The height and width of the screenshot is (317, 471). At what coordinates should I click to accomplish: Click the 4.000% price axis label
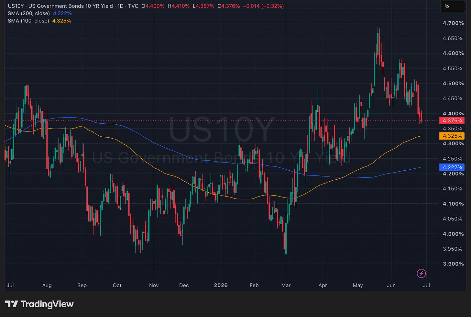pyautogui.click(x=453, y=234)
